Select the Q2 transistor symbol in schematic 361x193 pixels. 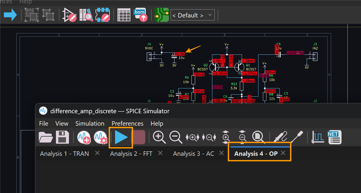215,67
